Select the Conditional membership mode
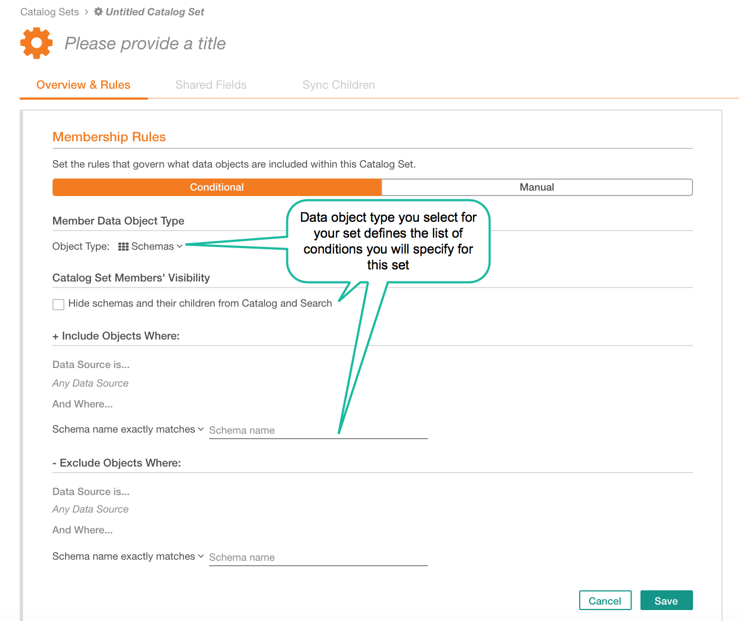Viewport: 739px width, 621px height. (217, 187)
